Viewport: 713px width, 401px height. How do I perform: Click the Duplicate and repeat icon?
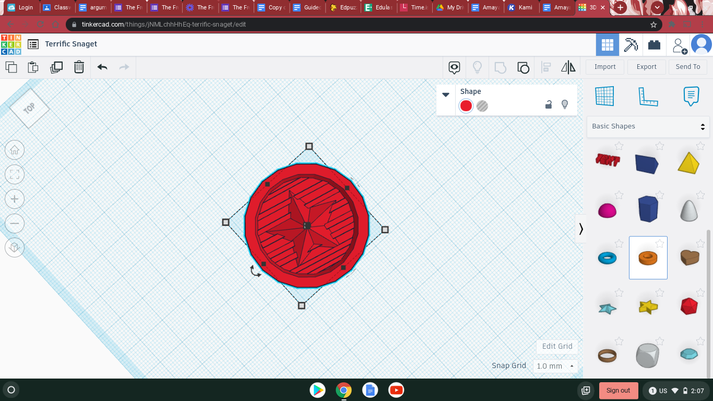click(56, 67)
